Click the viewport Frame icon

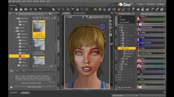coord(111,31)
